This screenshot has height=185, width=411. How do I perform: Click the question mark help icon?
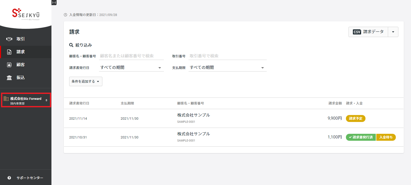(9, 178)
